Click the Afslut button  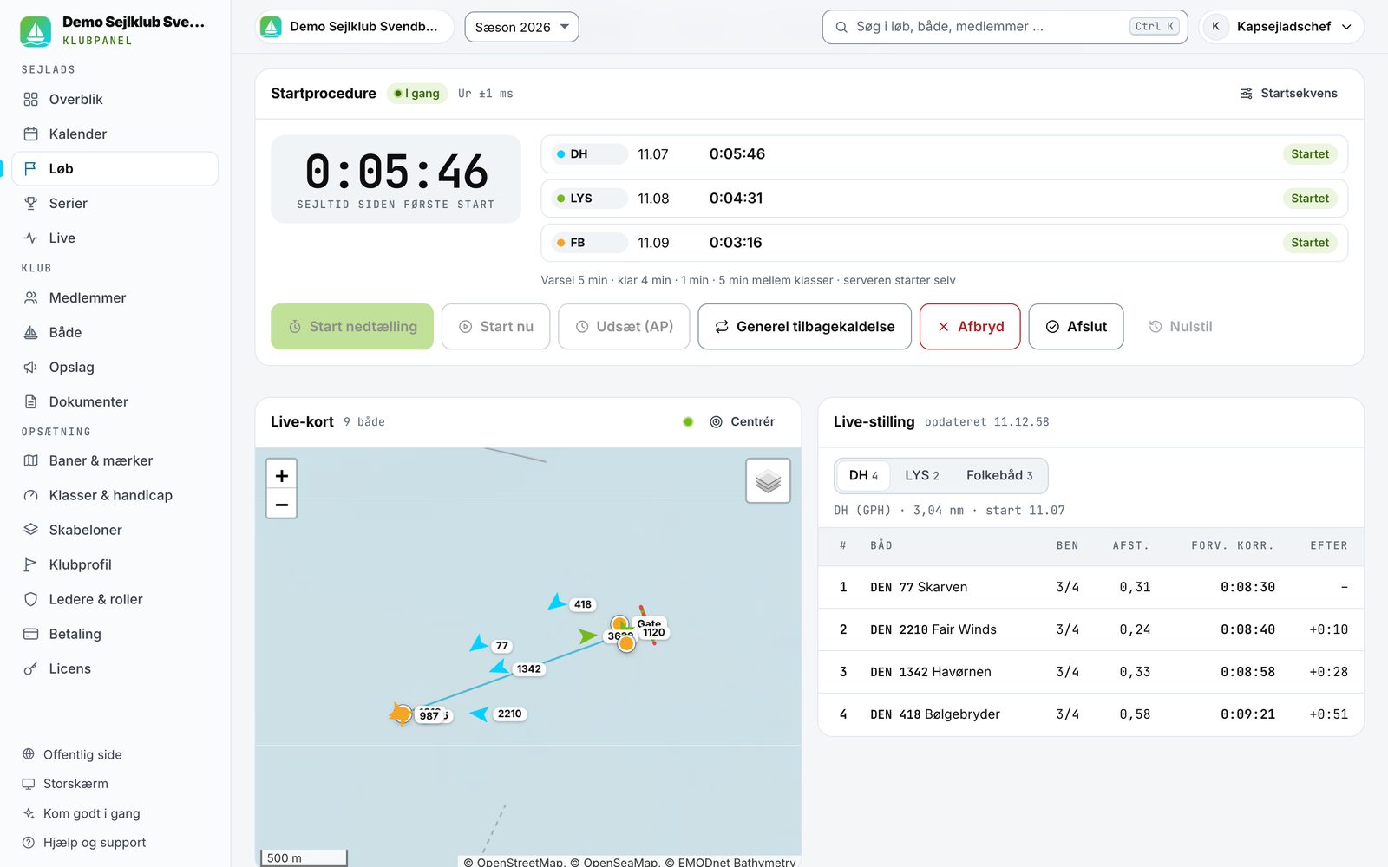coord(1076,327)
